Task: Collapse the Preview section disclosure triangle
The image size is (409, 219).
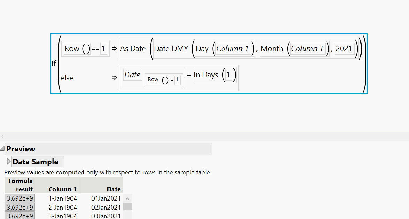Action: [x=3, y=149]
